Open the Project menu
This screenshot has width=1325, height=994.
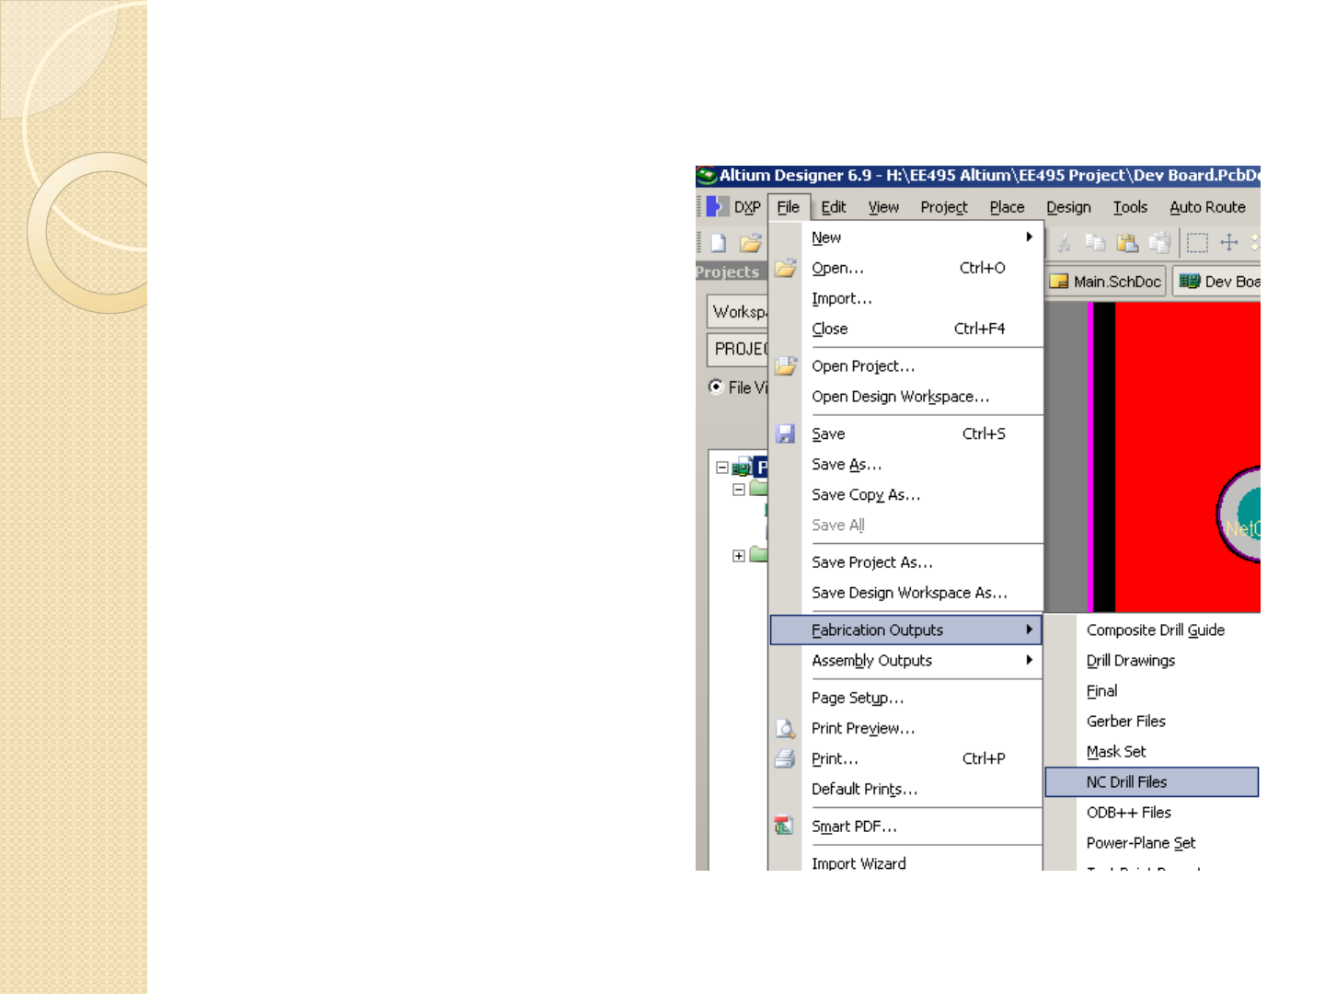[944, 207]
